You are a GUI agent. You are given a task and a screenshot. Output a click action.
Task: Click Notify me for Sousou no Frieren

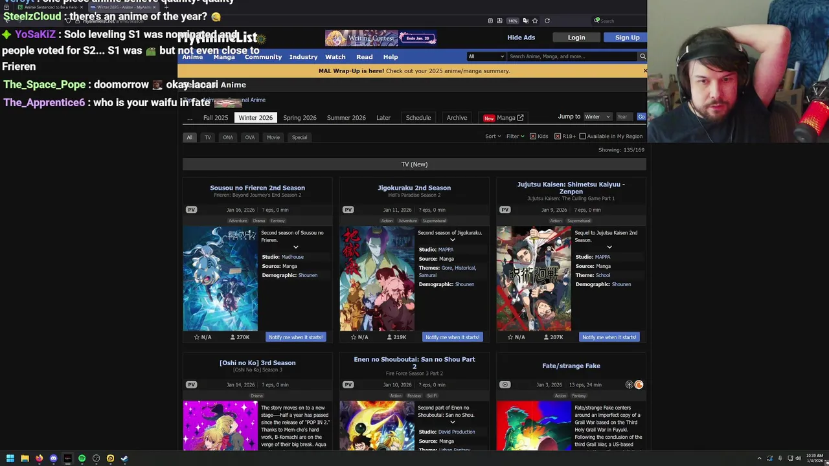(295, 337)
